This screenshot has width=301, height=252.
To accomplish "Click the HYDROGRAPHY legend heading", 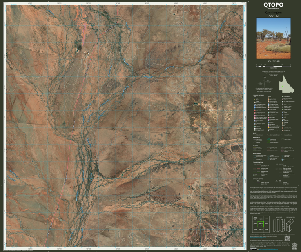I will (x=257, y=154).
